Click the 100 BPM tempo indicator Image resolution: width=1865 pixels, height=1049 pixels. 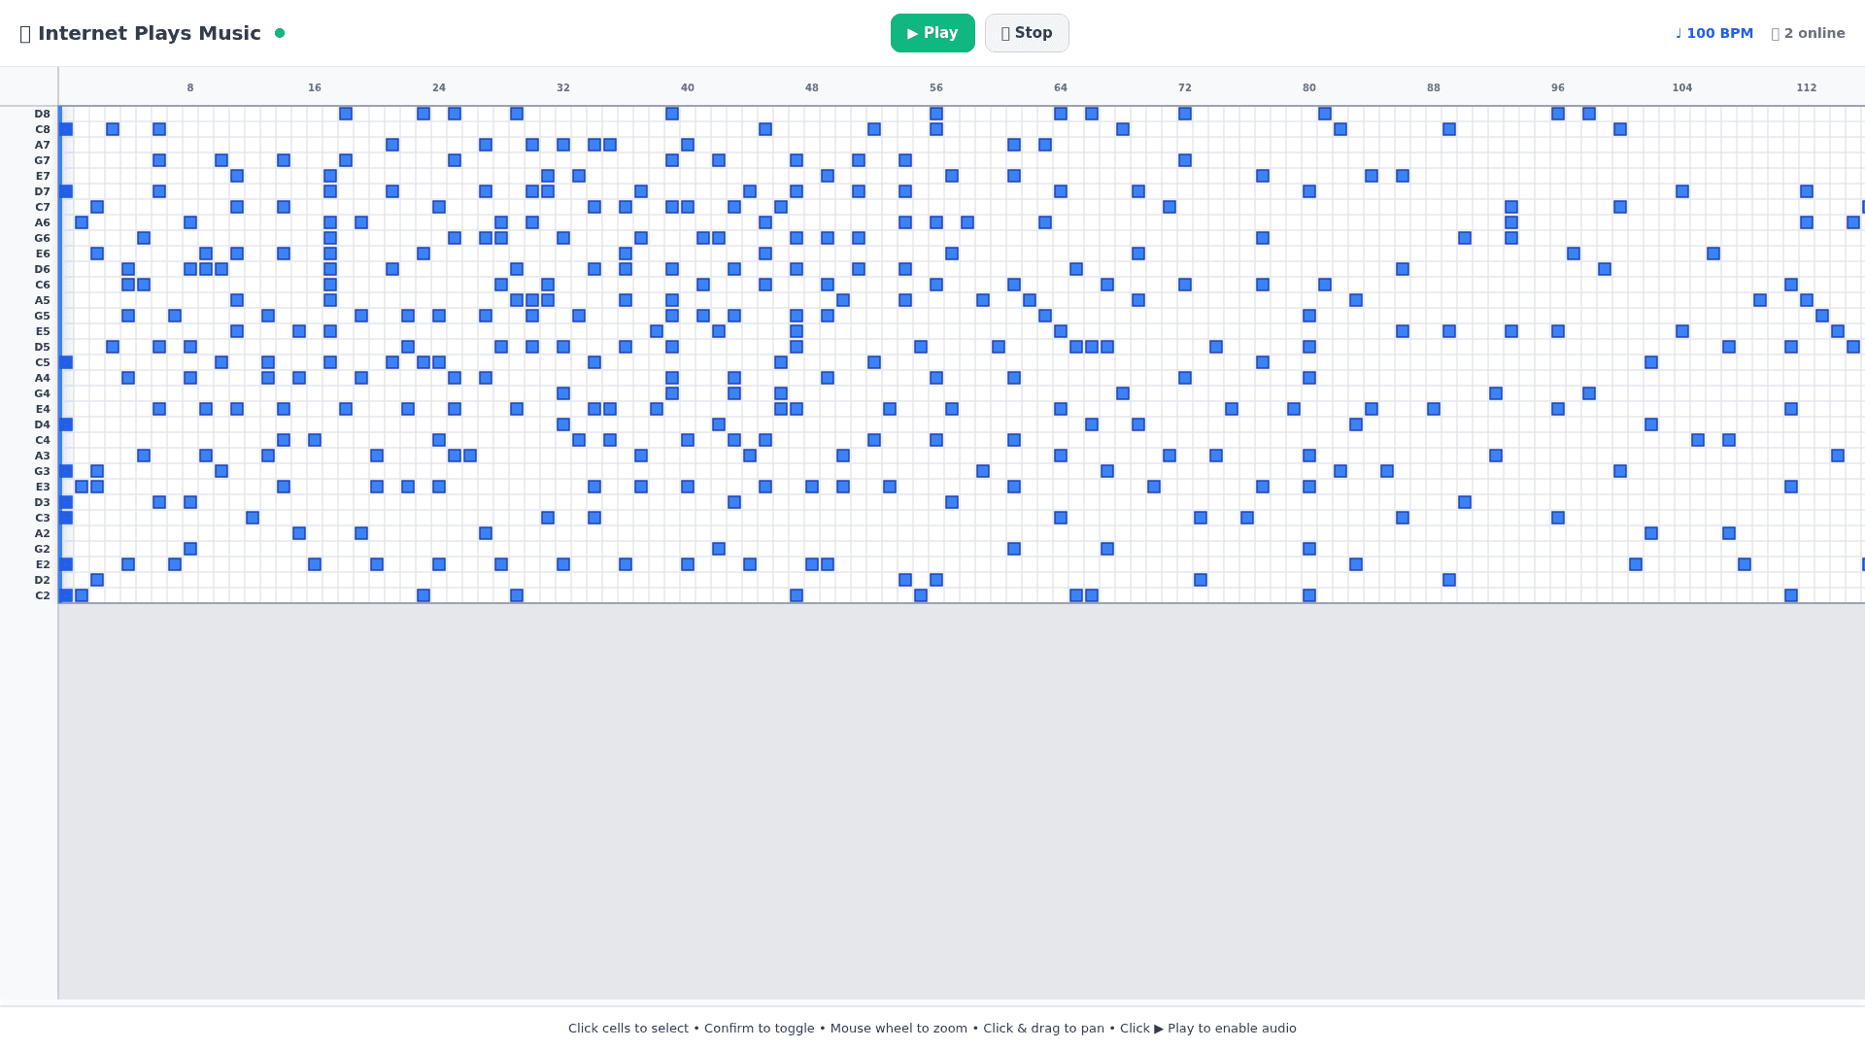pyautogui.click(x=1714, y=33)
